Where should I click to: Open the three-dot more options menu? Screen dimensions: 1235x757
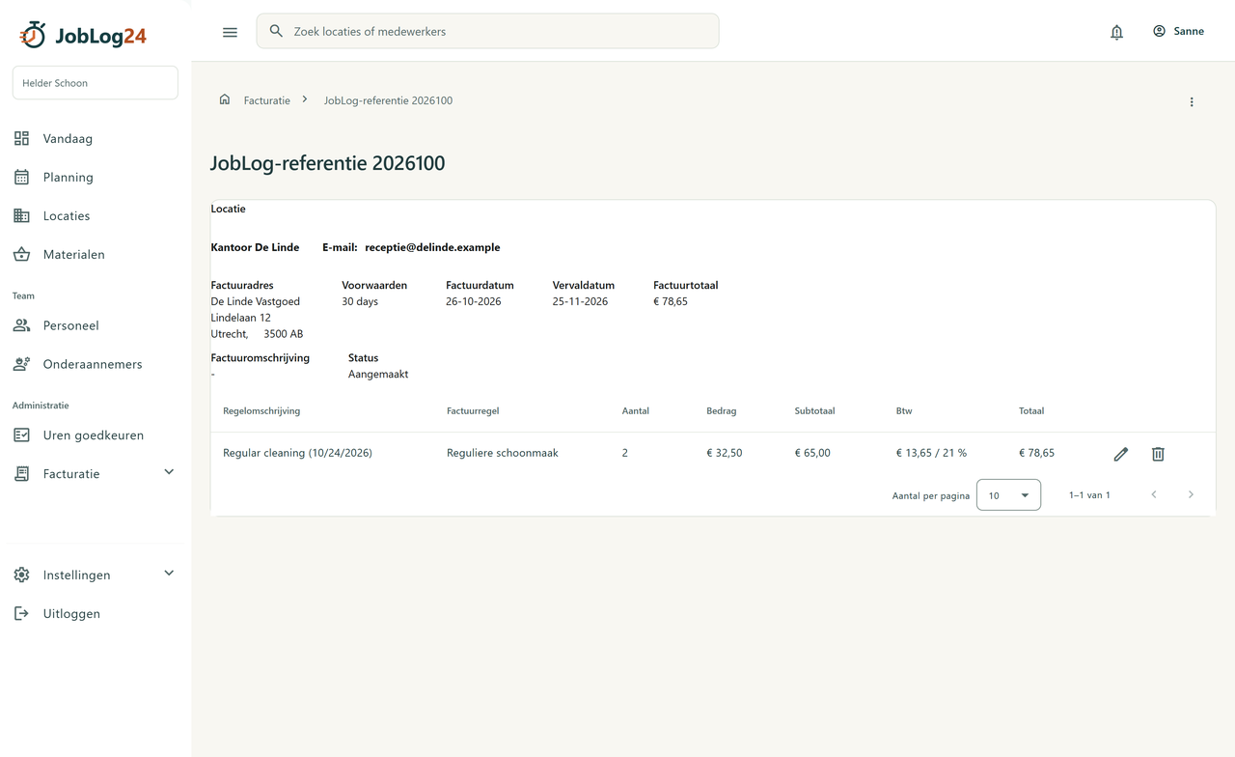[1192, 101]
